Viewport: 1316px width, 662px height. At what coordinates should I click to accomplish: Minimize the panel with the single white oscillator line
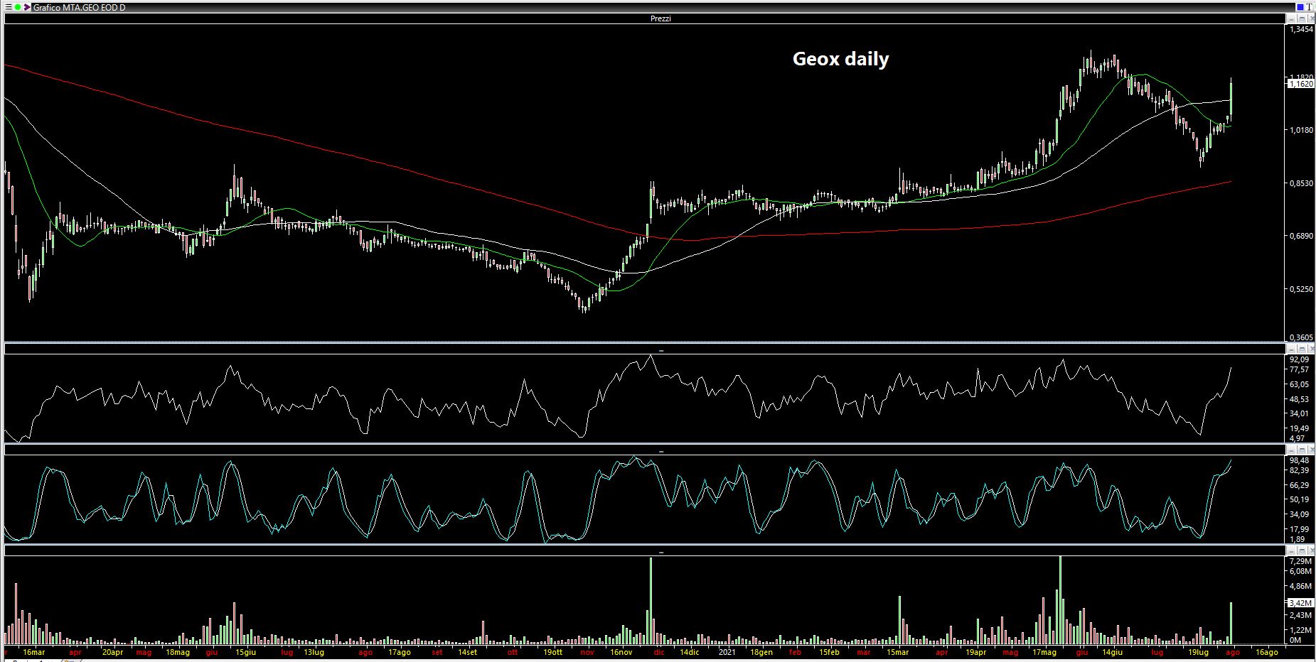(1291, 349)
